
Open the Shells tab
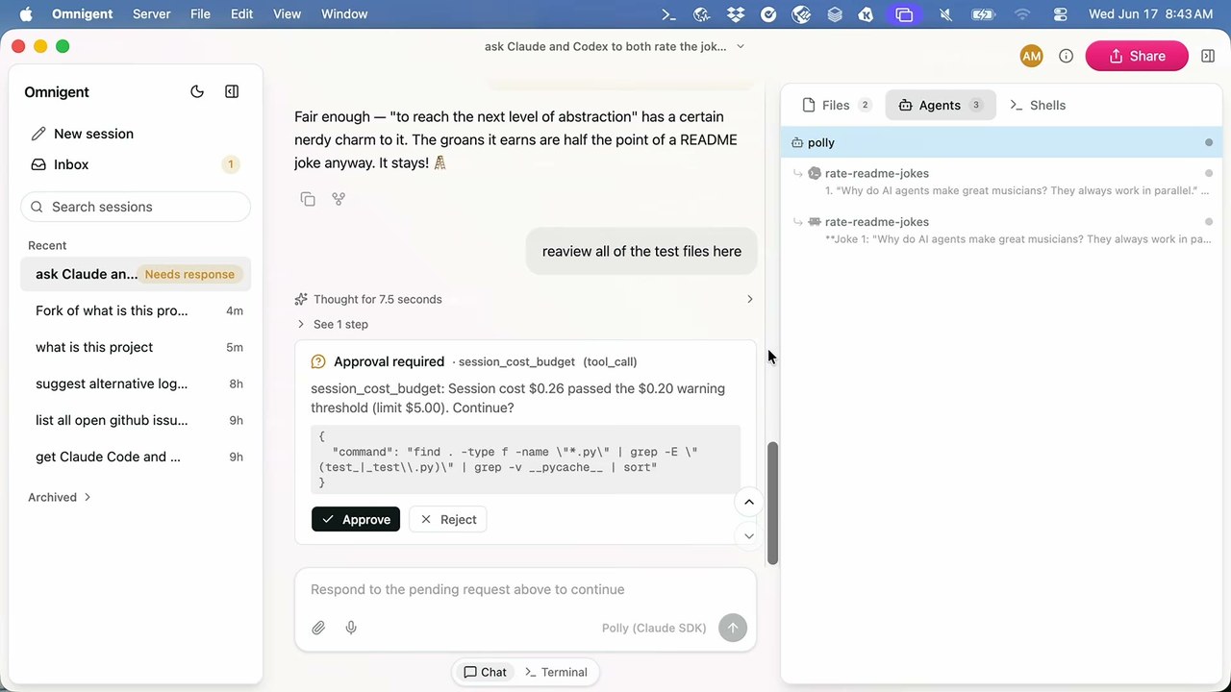[x=1038, y=105]
